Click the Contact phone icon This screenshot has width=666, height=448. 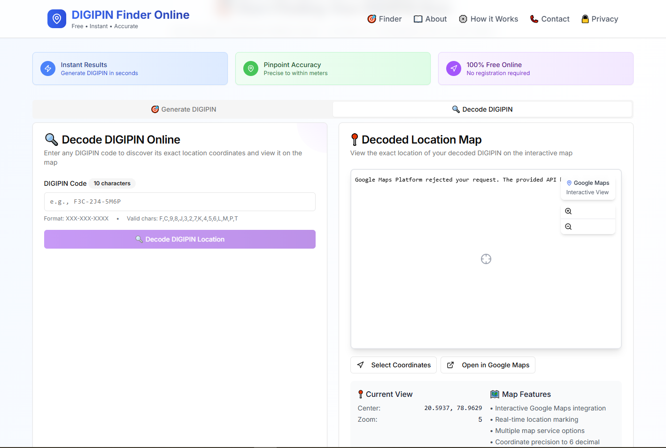[534, 19]
